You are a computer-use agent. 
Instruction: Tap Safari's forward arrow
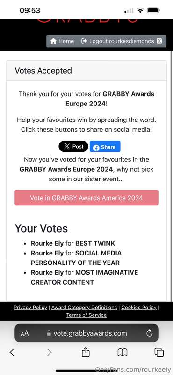click(49, 352)
